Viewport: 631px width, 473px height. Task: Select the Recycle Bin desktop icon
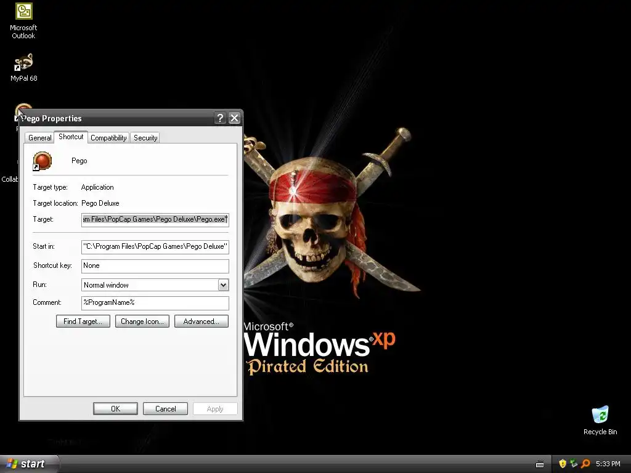[600, 420]
